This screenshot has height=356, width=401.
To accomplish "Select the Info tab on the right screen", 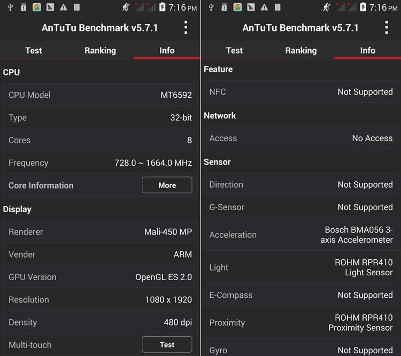I will [x=367, y=50].
